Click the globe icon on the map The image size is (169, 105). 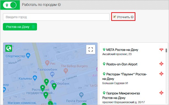pyautogui.click(x=9, y=48)
